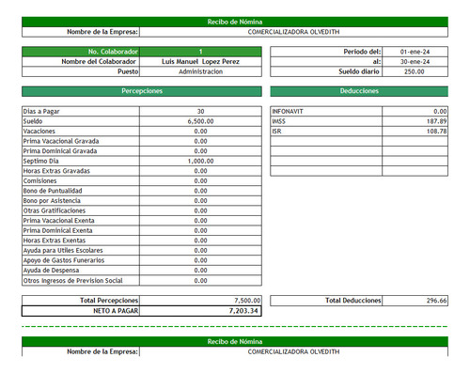Select the Vacaciones row label
This screenshot has height=373, width=470.
[x=39, y=132]
